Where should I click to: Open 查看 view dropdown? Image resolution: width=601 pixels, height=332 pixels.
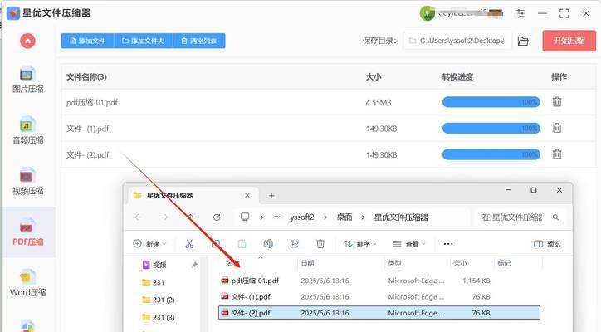click(x=409, y=244)
